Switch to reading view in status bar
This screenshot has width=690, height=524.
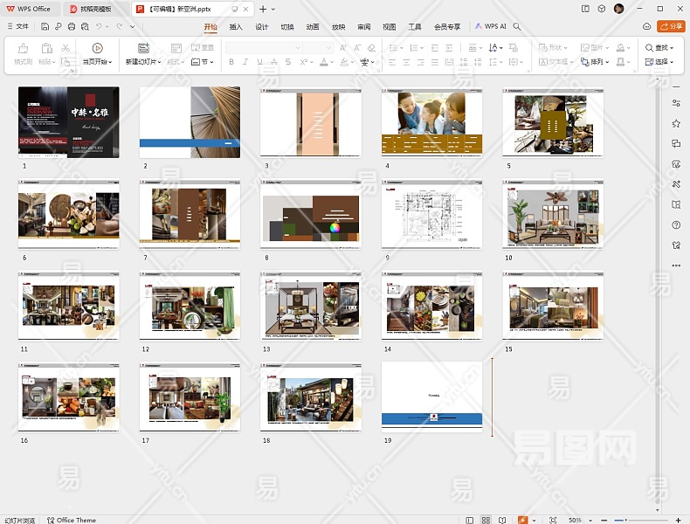coord(500,520)
